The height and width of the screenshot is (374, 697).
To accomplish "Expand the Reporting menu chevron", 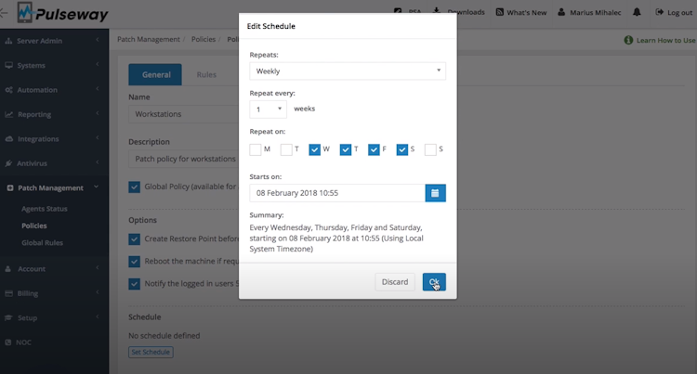I will [x=98, y=113].
